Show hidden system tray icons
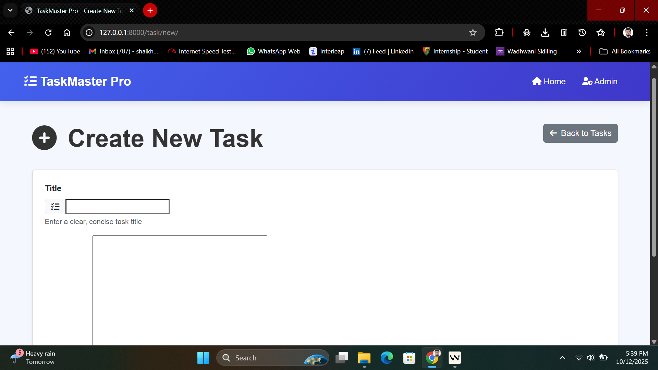The width and height of the screenshot is (658, 370). [x=562, y=358]
